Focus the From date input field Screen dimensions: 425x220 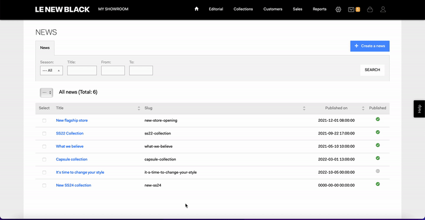click(x=113, y=71)
